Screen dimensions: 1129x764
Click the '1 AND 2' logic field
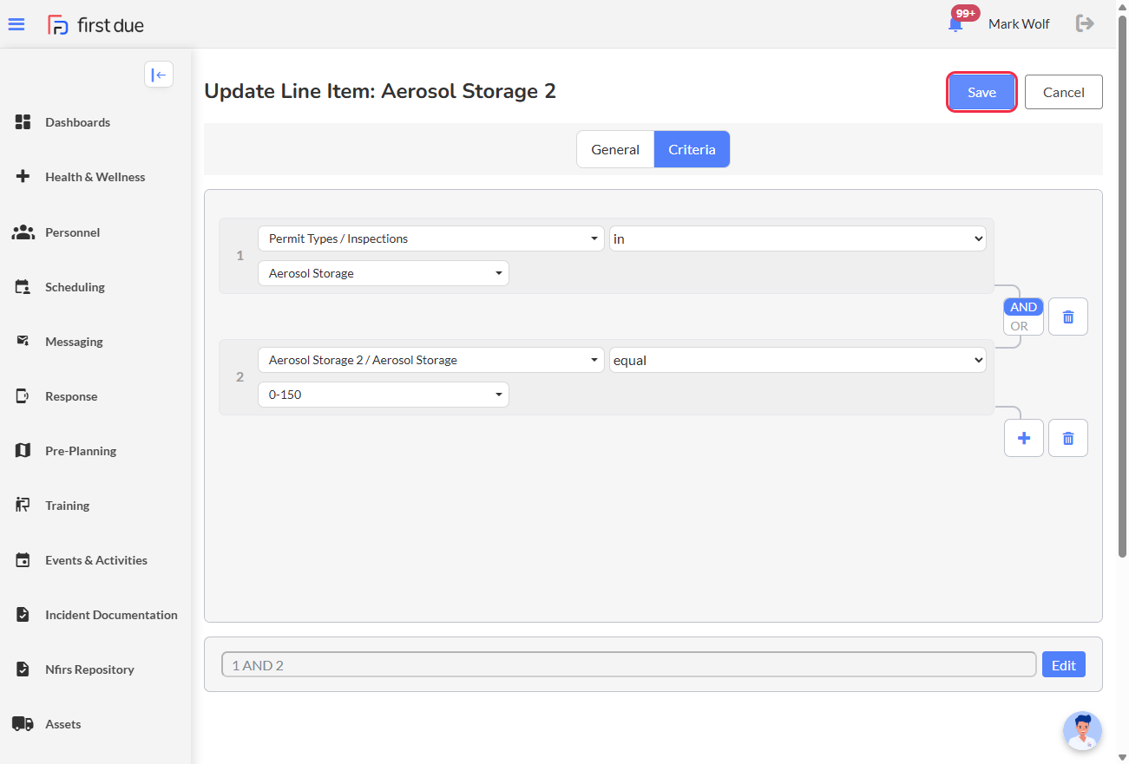[x=629, y=665]
